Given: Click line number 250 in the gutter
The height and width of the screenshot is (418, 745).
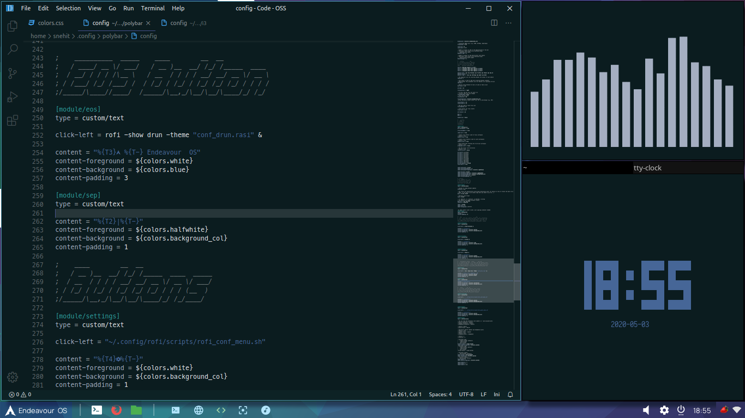Looking at the screenshot, I should pos(38,118).
